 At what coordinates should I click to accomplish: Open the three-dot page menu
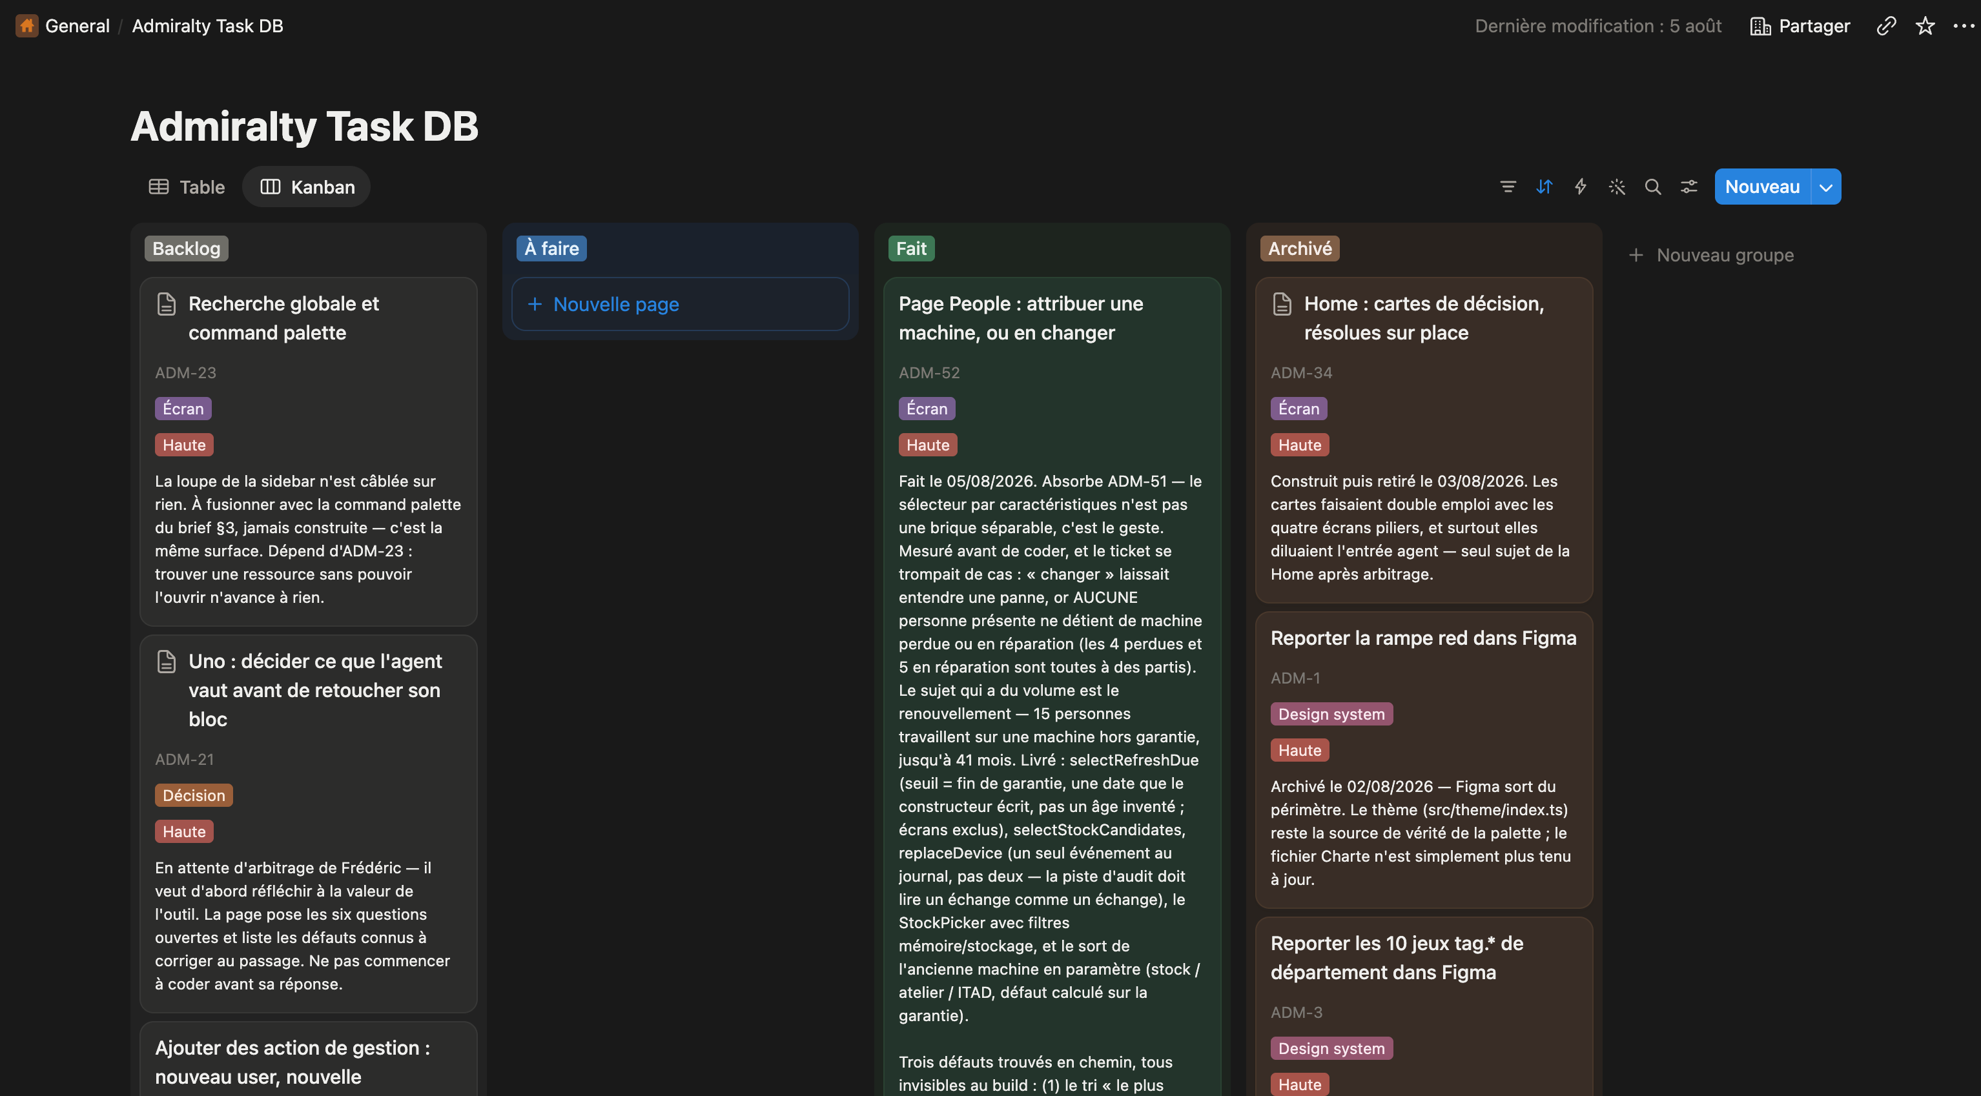(1964, 25)
